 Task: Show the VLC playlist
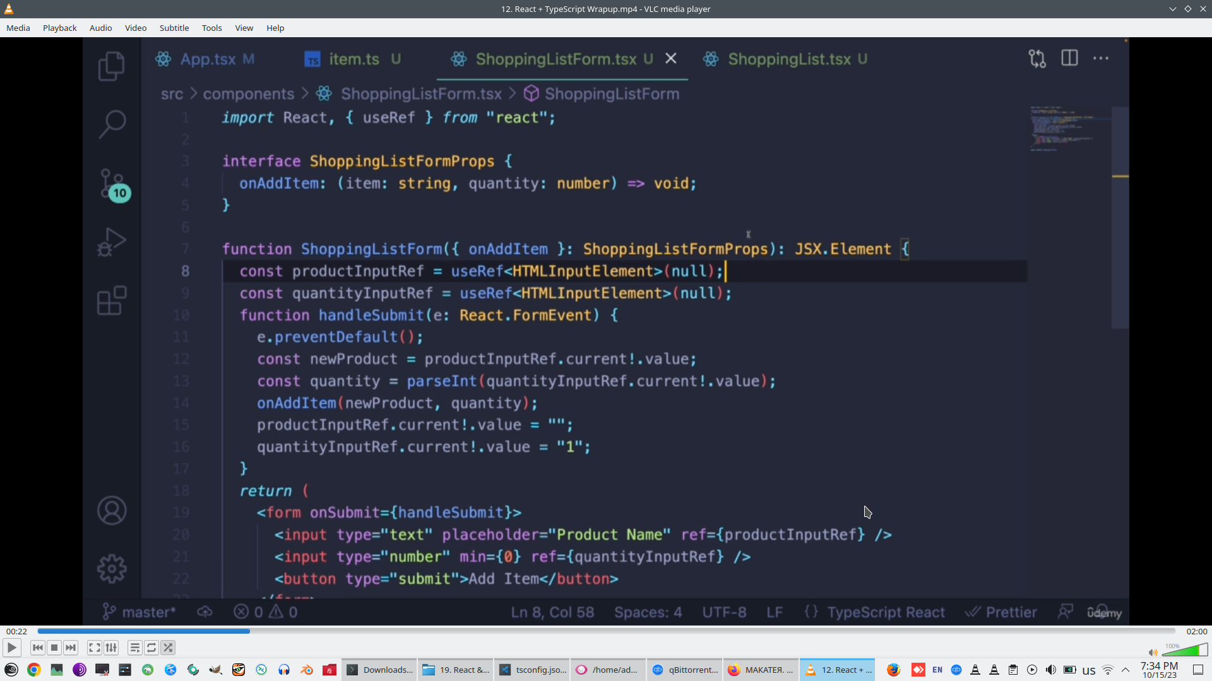tap(135, 648)
